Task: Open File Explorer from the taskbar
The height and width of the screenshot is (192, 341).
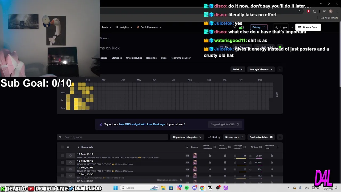Action: [163, 188]
